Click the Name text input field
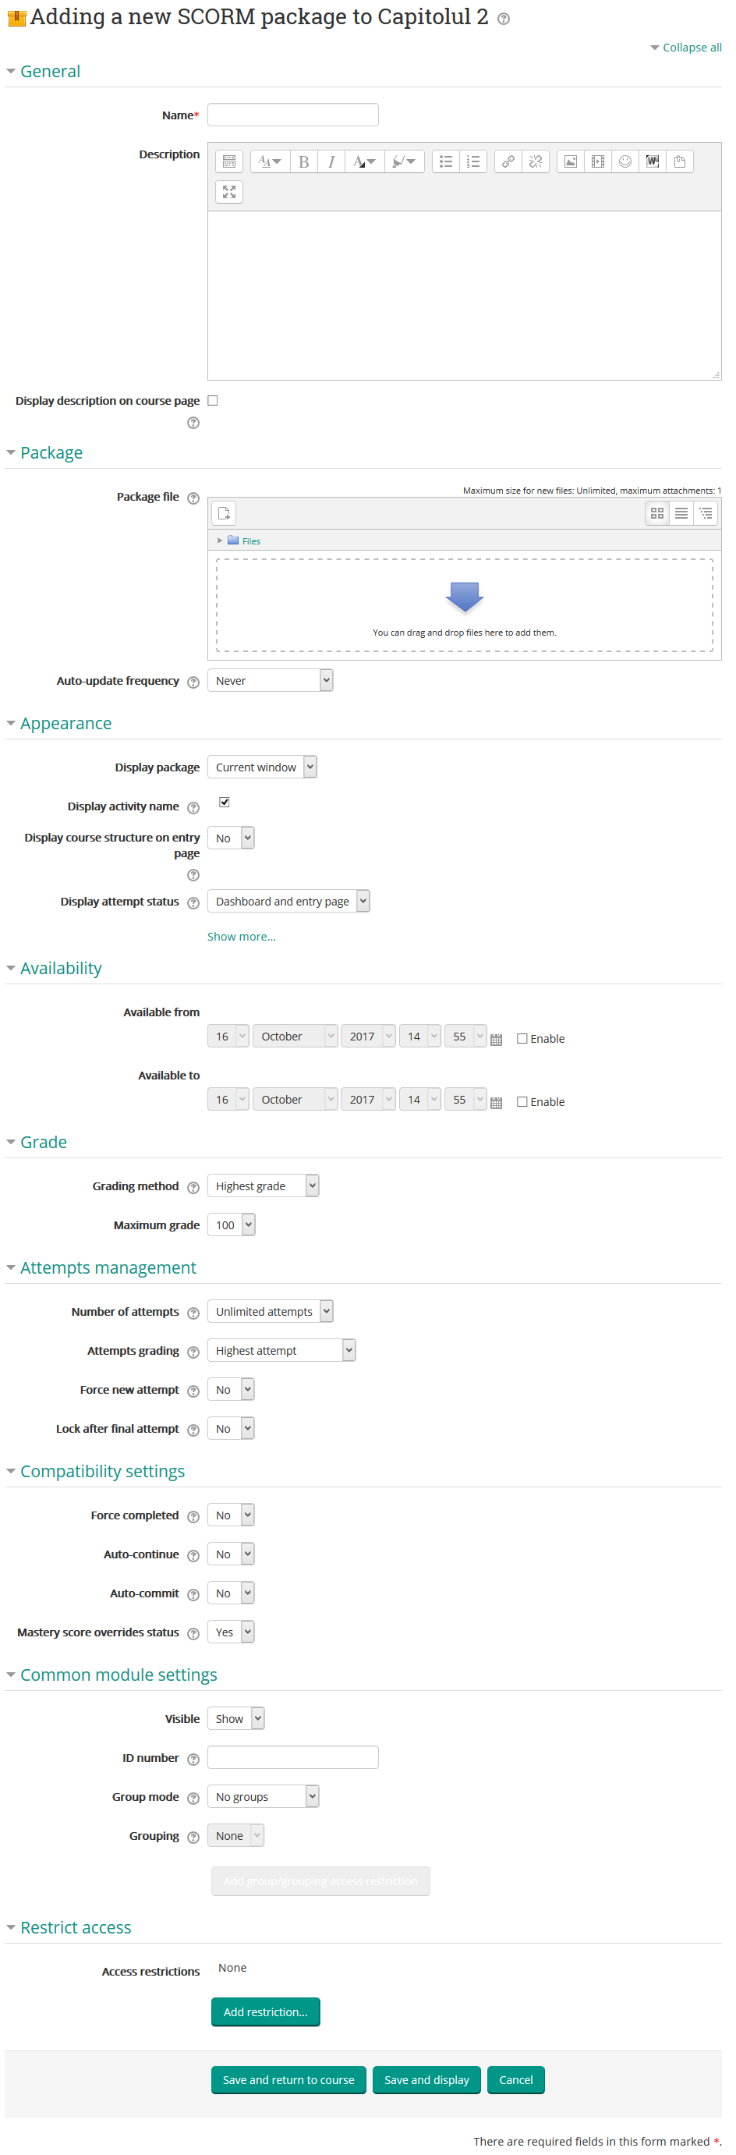The width and height of the screenshot is (736, 2155). (292, 115)
